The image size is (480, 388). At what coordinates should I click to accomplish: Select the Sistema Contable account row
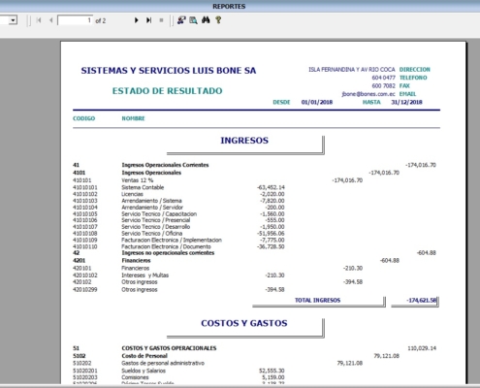(178, 187)
